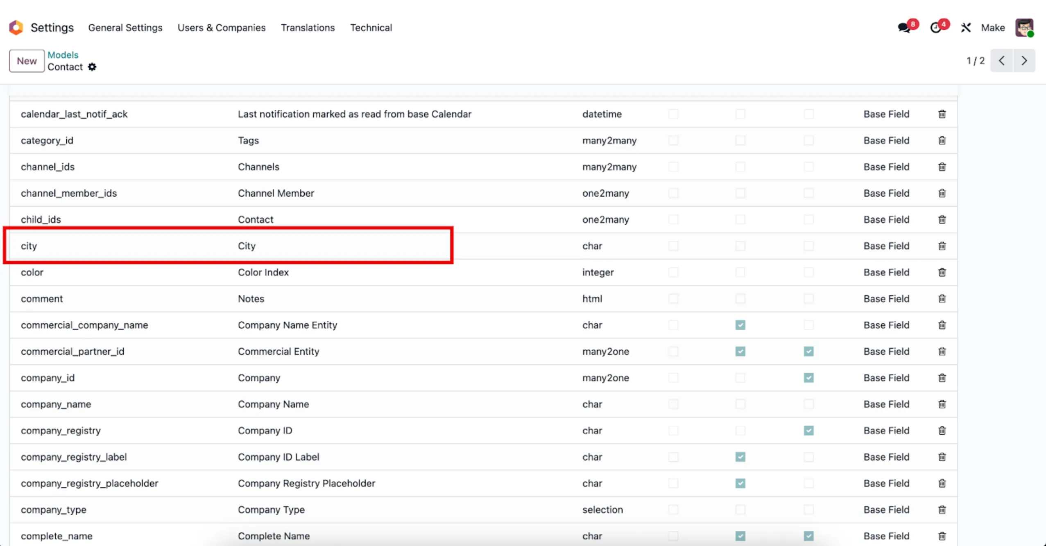Open the activities clock icon

[935, 28]
